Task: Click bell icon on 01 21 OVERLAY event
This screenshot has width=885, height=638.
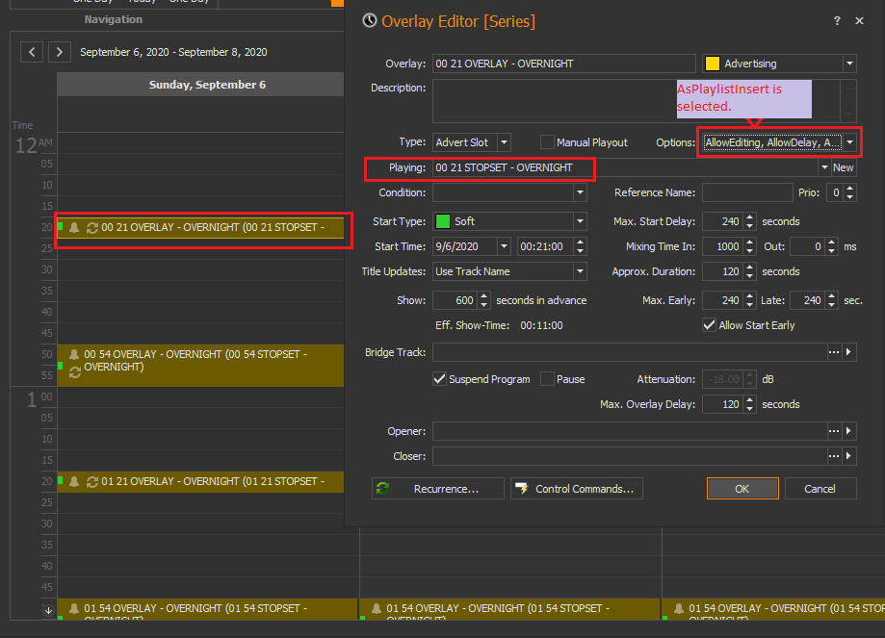Action: point(74,481)
